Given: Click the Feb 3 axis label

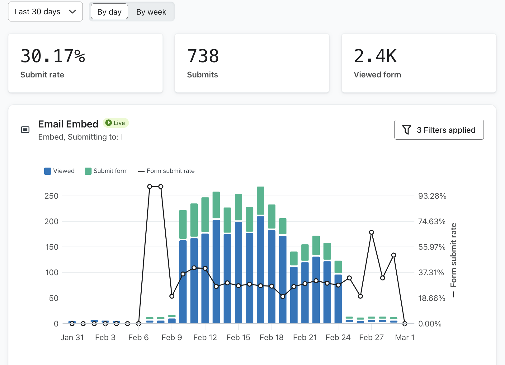Looking at the screenshot, I should (105, 337).
